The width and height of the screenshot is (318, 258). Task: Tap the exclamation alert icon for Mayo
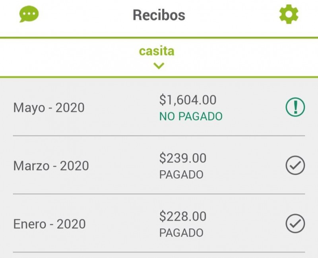tap(295, 107)
